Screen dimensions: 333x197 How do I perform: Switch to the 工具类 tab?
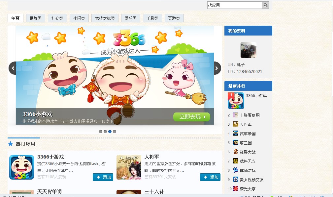click(x=152, y=18)
